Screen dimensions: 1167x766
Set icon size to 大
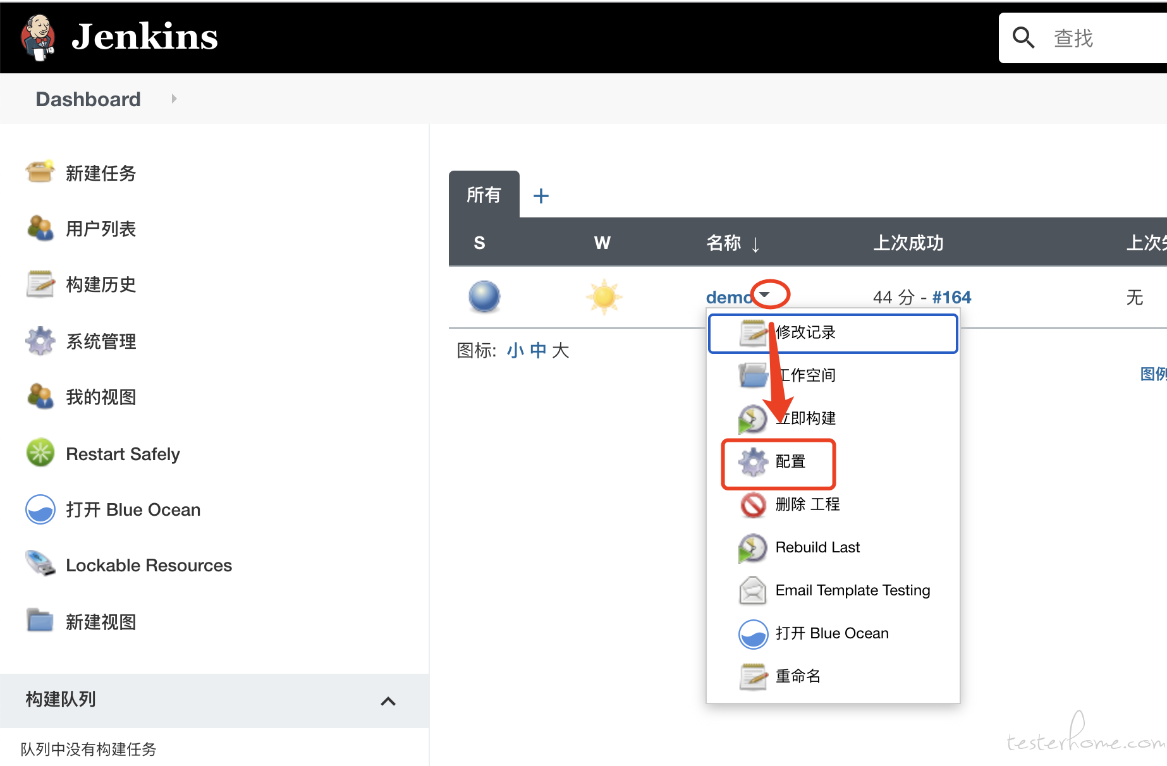(x=561, y=350)
